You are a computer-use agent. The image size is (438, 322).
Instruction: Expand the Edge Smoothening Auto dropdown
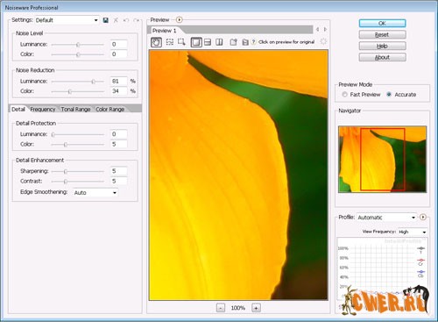95,192
